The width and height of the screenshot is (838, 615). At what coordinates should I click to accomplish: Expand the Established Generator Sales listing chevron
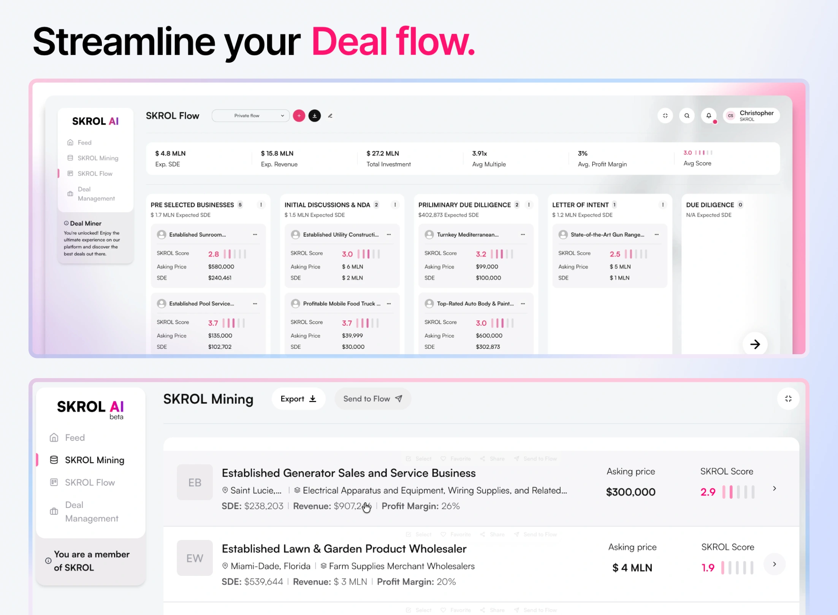pyautogui.click(x=774, y=489)
